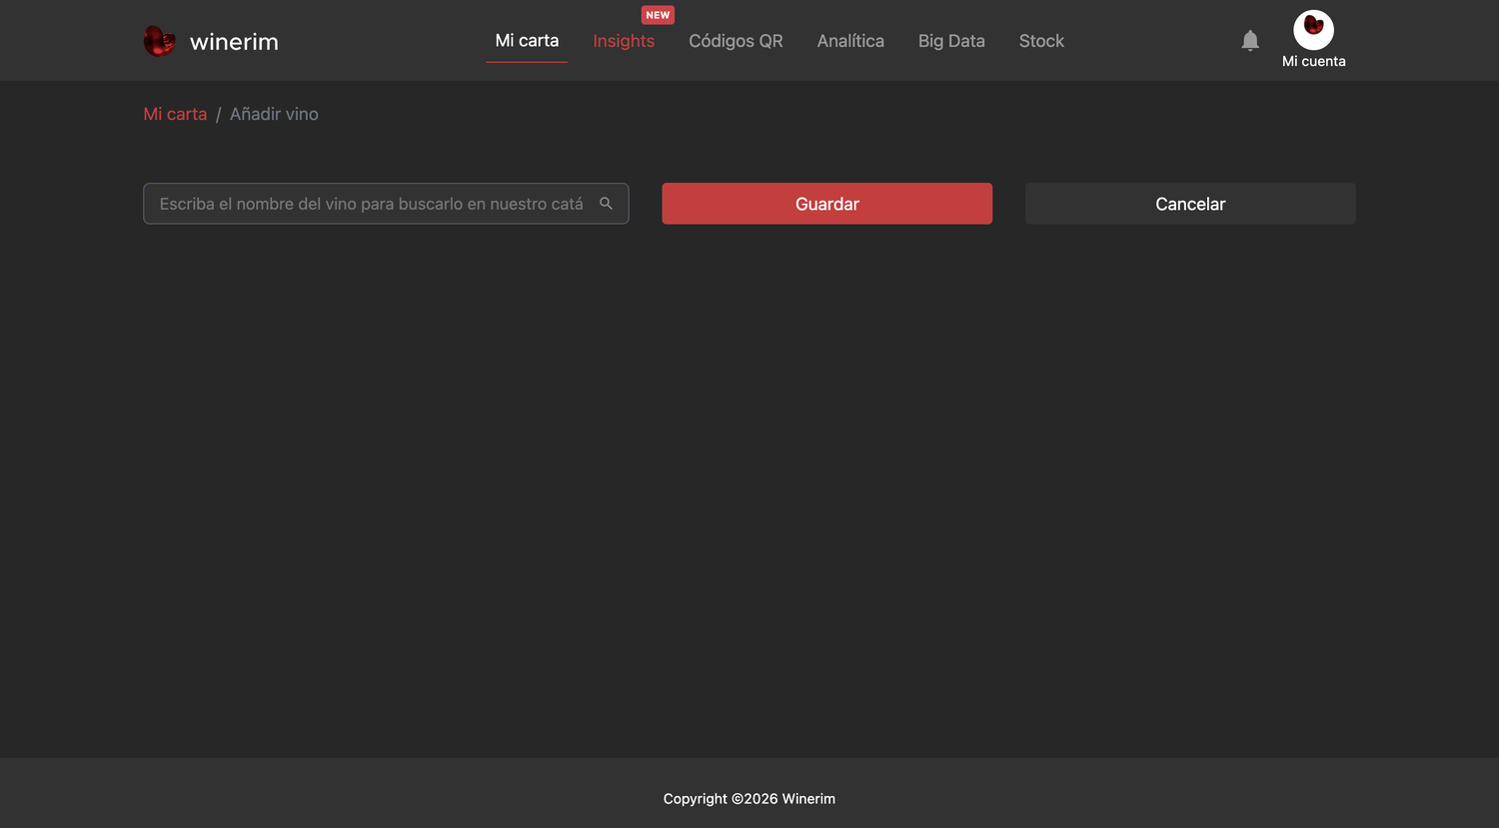The height and width of the screenshot is (828, 1499).
Task: Click the winerim wordmark text
Action: pos(234,42)
